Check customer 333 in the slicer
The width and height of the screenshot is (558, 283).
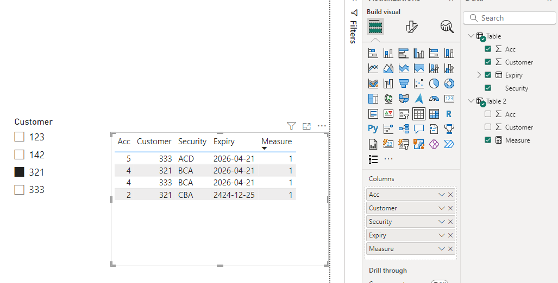point(19,190)
